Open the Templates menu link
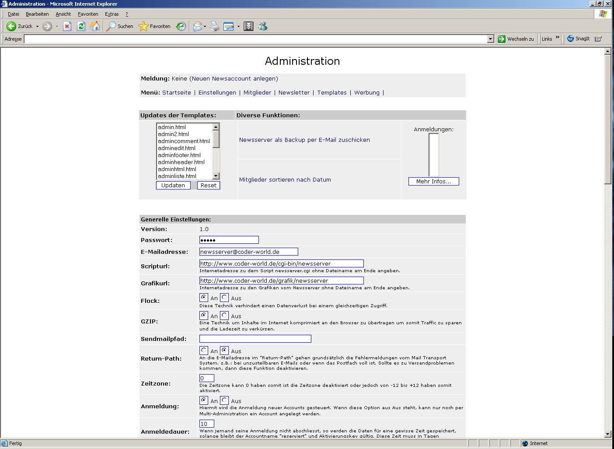 pyautogui.click(x=332, y=93)
